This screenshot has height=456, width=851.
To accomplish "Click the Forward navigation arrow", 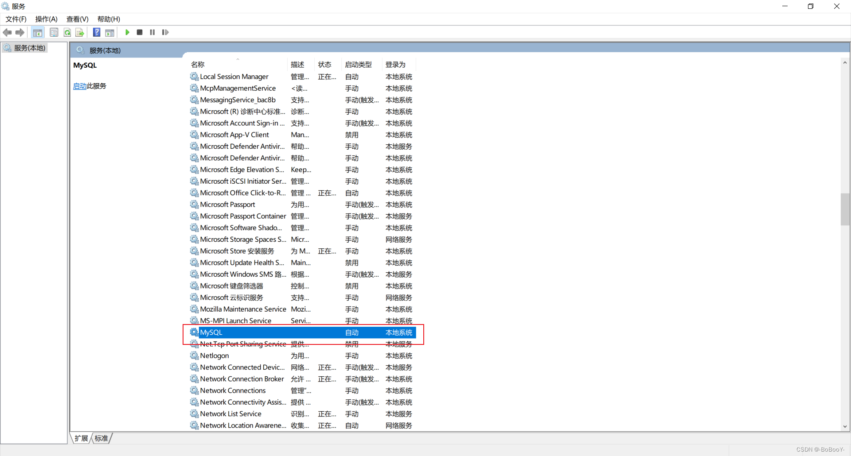I will [x=20, y=32].
